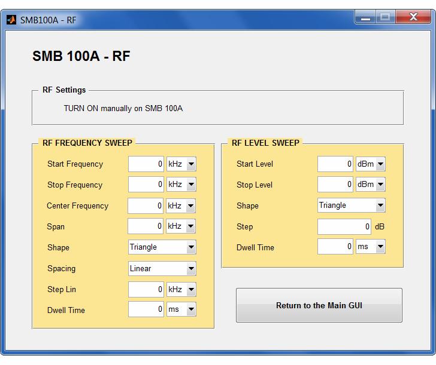Open level sweep Shape dropdown

click(x=352, y=205)
